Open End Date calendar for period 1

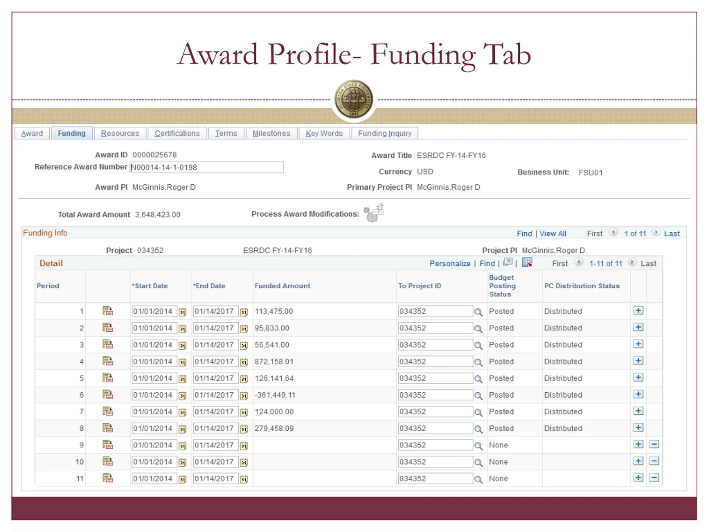[244, 312]
